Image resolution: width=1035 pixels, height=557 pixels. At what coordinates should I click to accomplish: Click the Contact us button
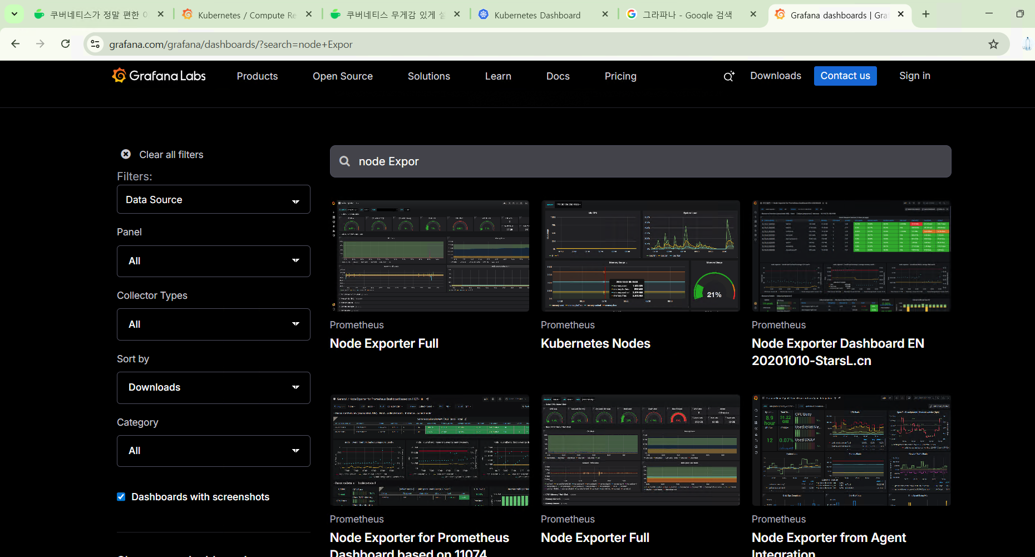coord(845,76)
